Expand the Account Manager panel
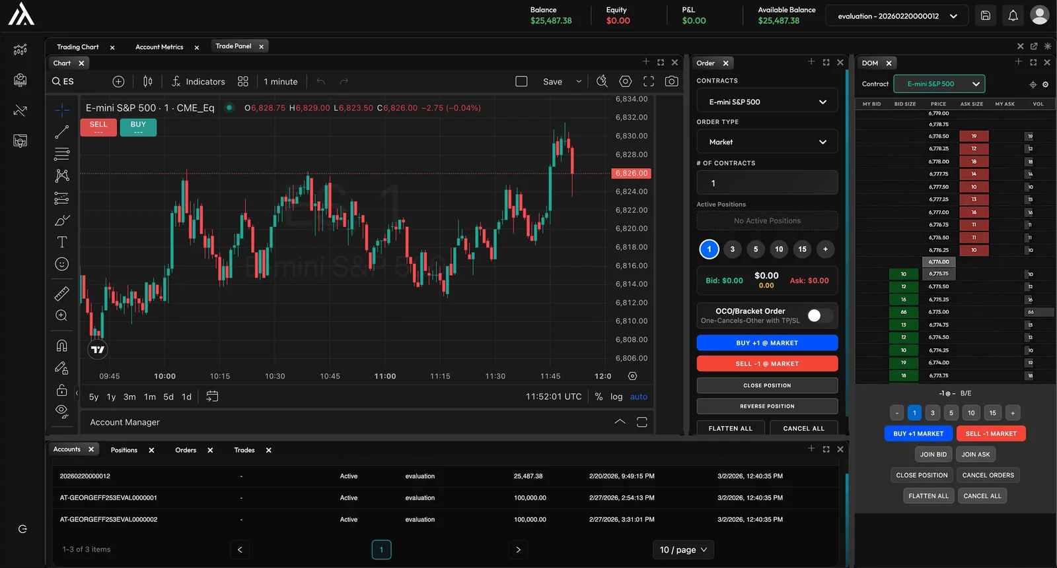This screenshot has height=568, width=1057. (x=620, y=422)
